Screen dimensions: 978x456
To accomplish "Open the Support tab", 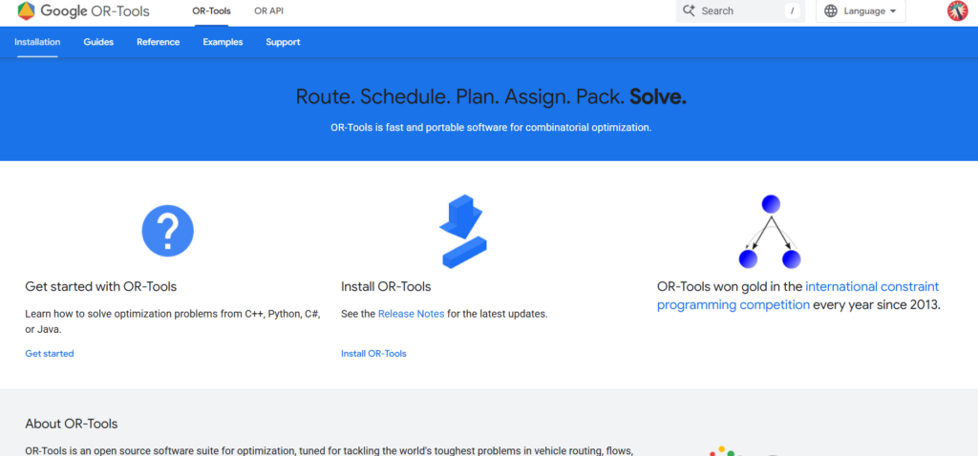I will [x=283, y=42].
